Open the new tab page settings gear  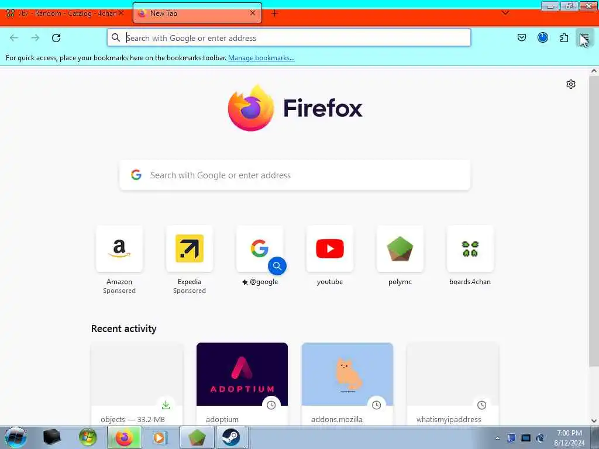click(571, 84)
